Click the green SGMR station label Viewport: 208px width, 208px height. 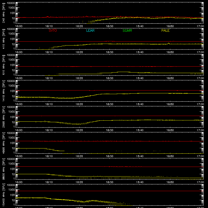[127, 30]
